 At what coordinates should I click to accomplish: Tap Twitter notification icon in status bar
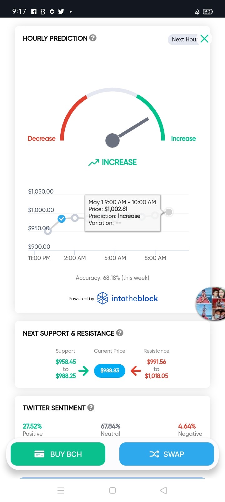[61, 12]
